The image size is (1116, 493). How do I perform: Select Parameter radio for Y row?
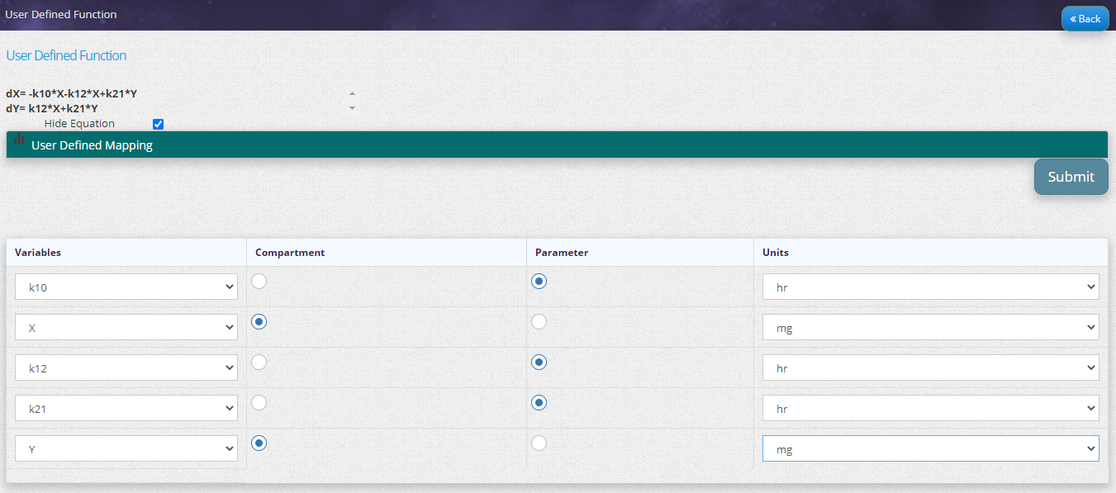pos(539,443)
